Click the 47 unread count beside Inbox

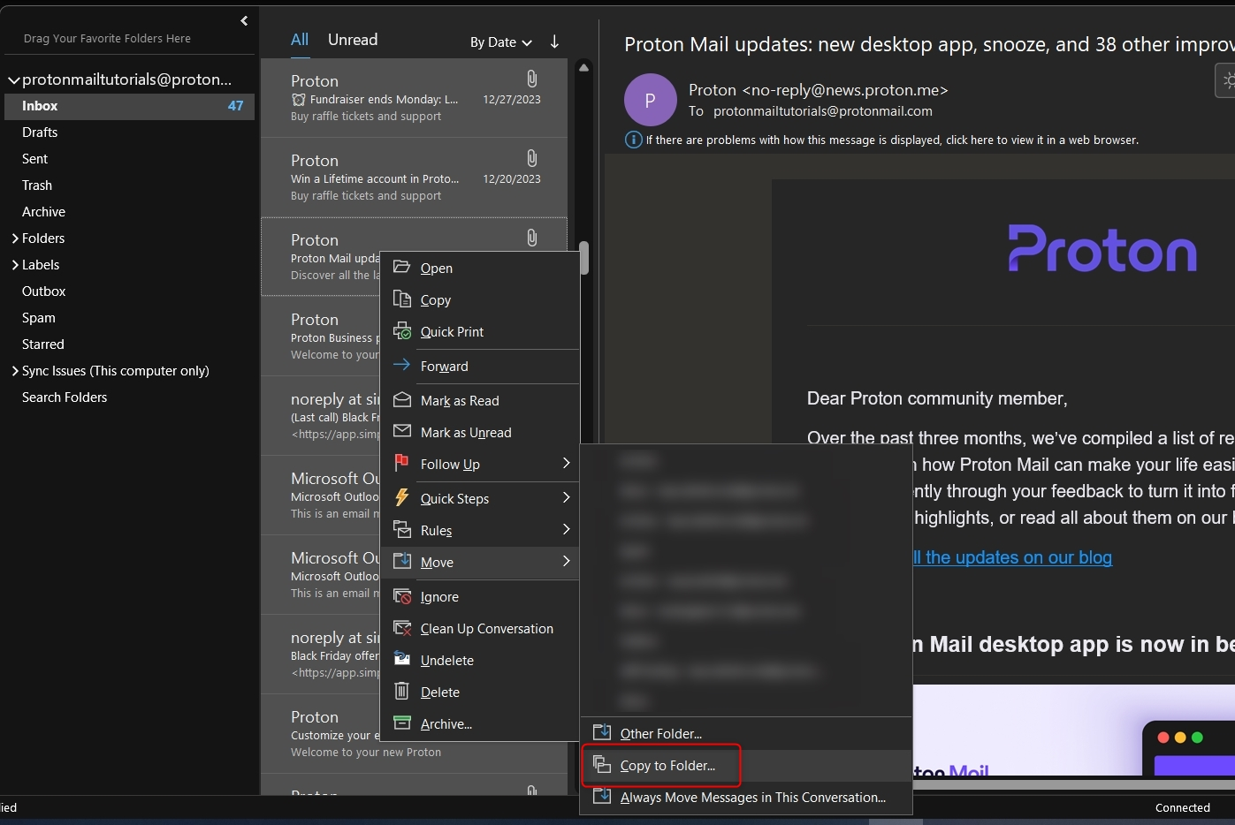pos(235,106)
